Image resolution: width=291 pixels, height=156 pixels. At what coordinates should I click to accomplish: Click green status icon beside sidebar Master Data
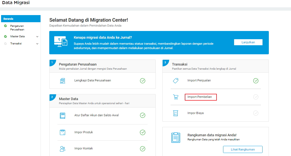[5, 36]
